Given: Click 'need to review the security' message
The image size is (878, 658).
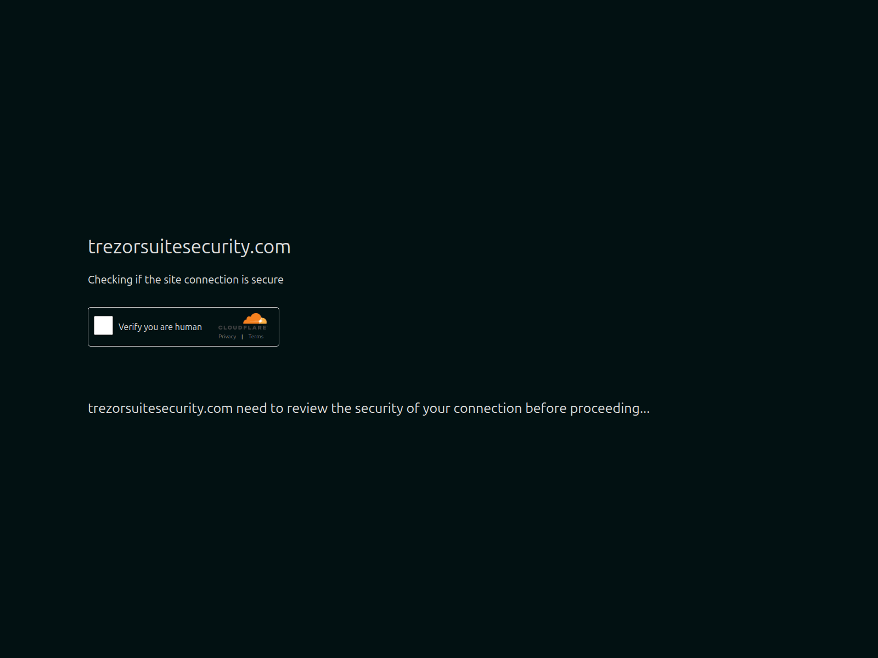Looking at the screenshot, I should pos(369,409).
